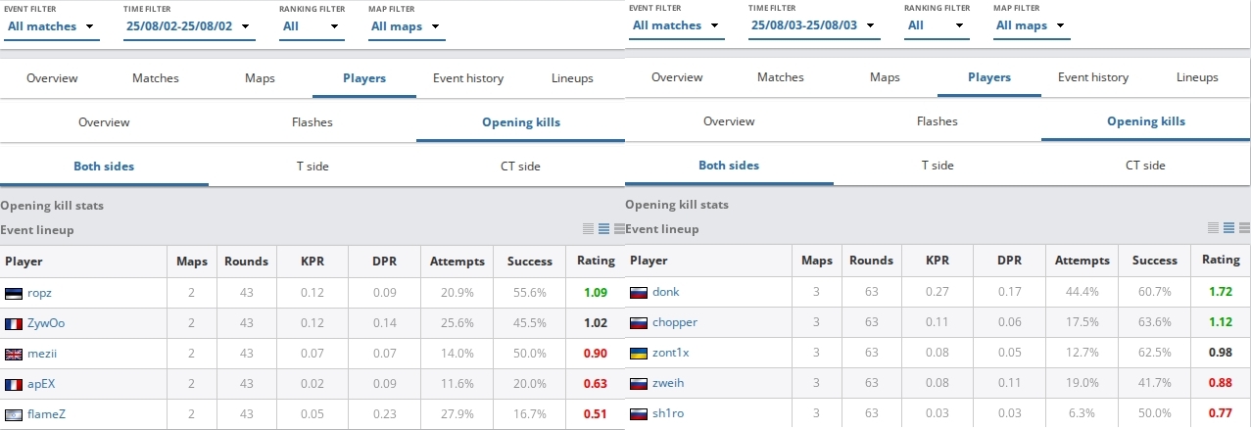This screenshot has width=1251, height=430.
Task: Click ZywOo's 25.6% attempts value
Action: [x=457, y=323]
